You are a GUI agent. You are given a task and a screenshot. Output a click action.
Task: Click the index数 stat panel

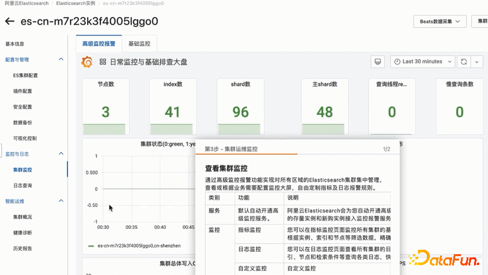[x=173, y=107]
